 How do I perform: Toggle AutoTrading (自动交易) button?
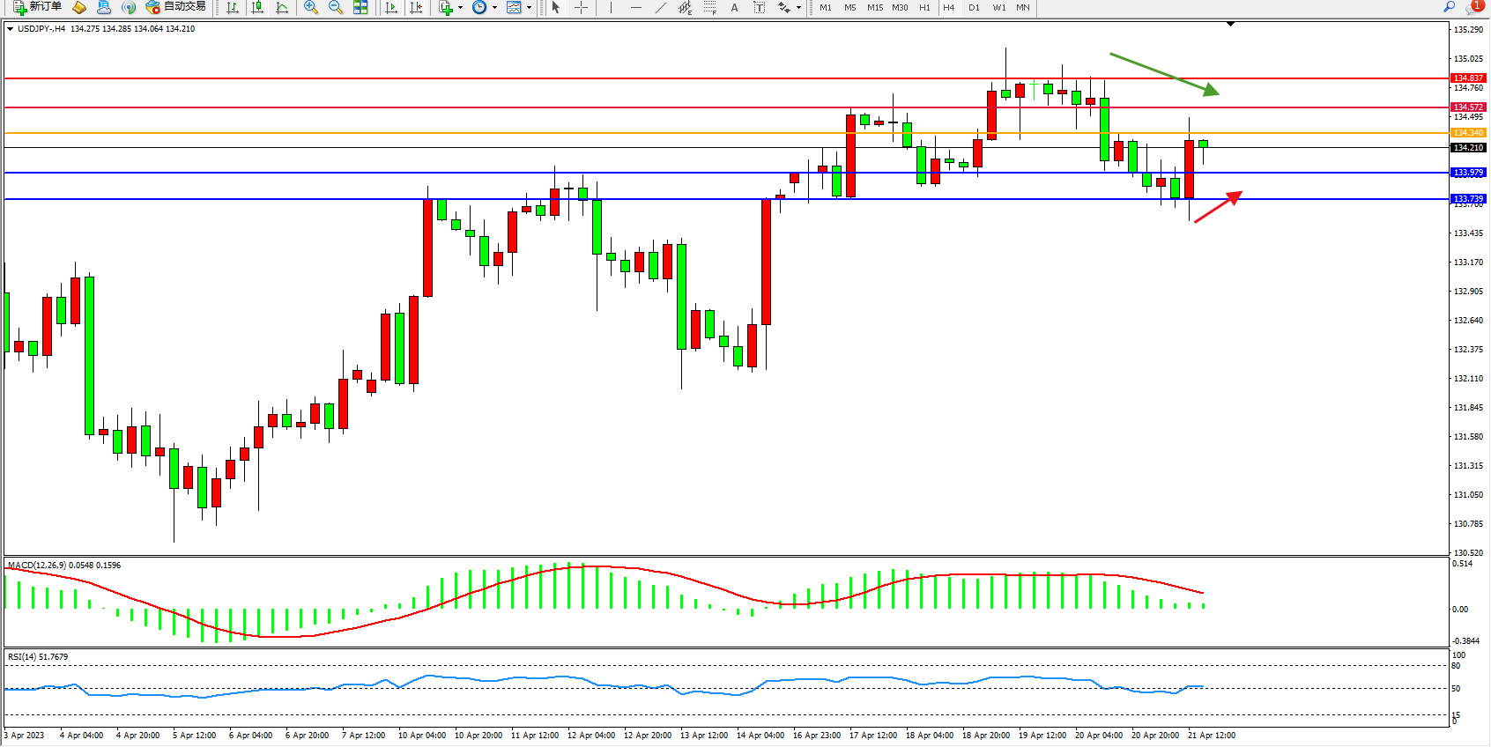point(175,7)
